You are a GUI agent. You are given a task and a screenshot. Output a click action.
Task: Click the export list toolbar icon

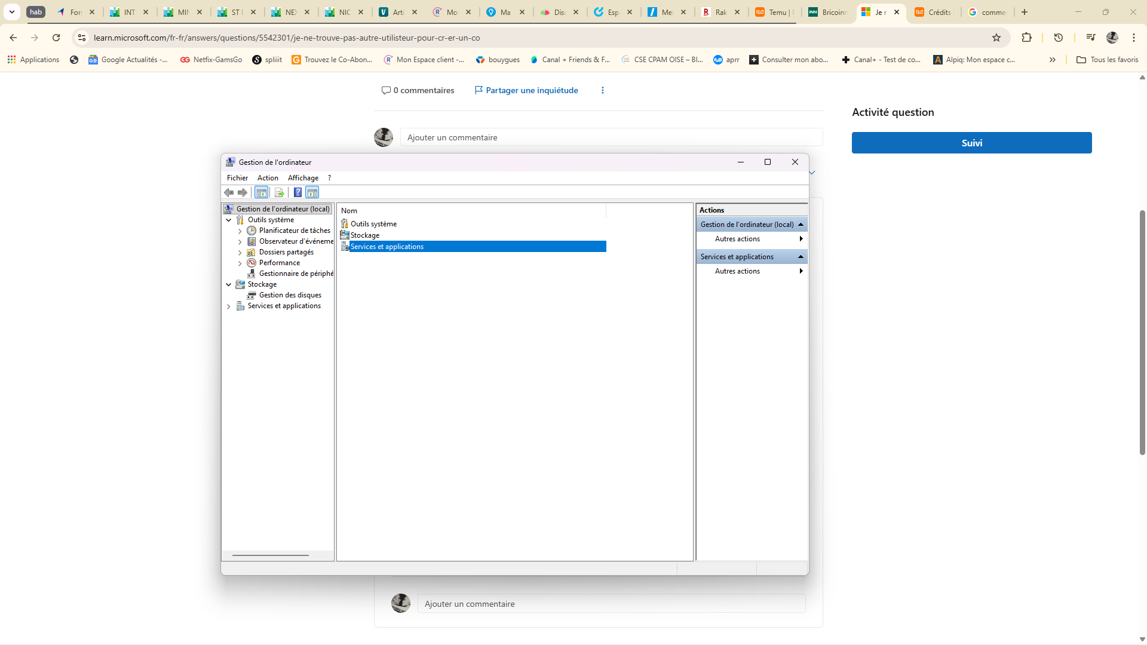pos(279,192)
